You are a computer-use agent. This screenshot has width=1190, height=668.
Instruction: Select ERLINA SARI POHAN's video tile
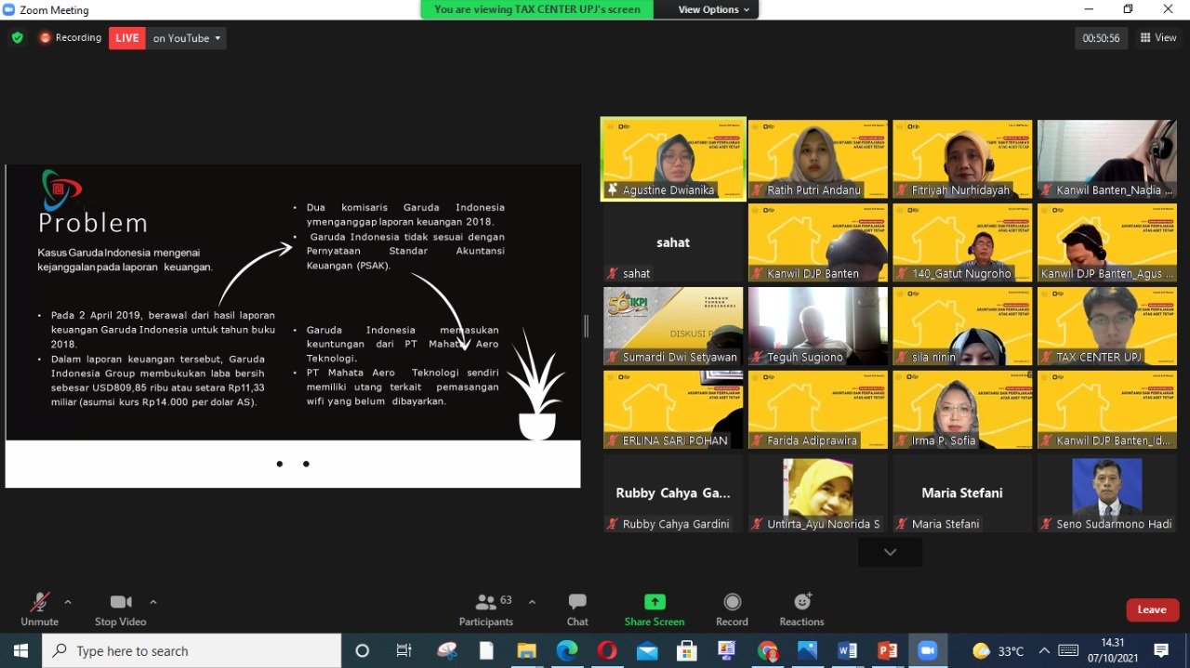pos(673,410)
